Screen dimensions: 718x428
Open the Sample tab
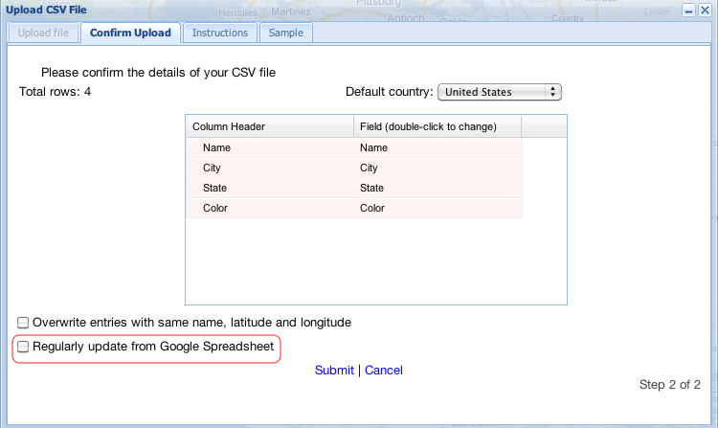click(x=286, y=33)
